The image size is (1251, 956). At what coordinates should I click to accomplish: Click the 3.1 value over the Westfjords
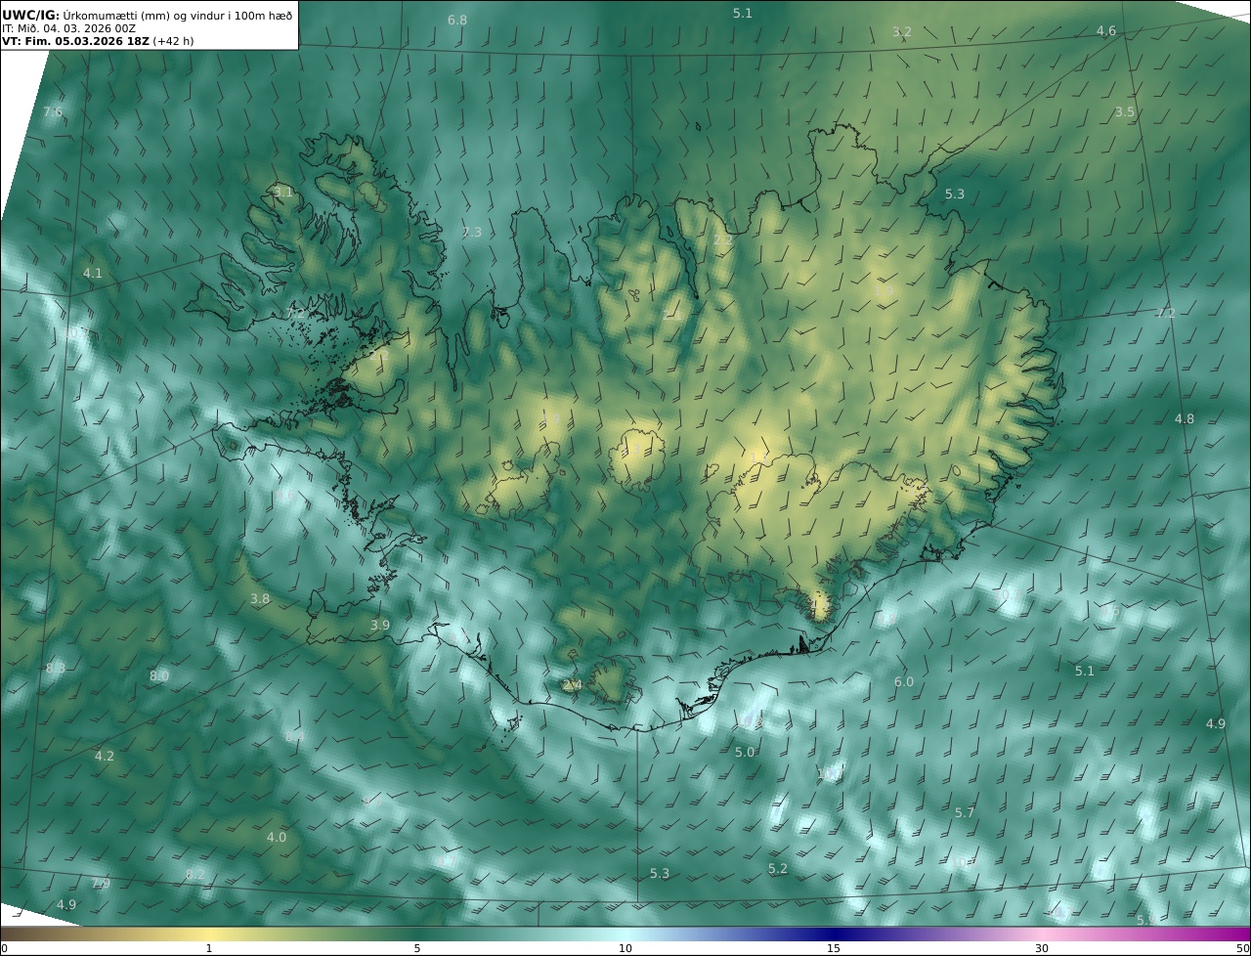(283, 193)
